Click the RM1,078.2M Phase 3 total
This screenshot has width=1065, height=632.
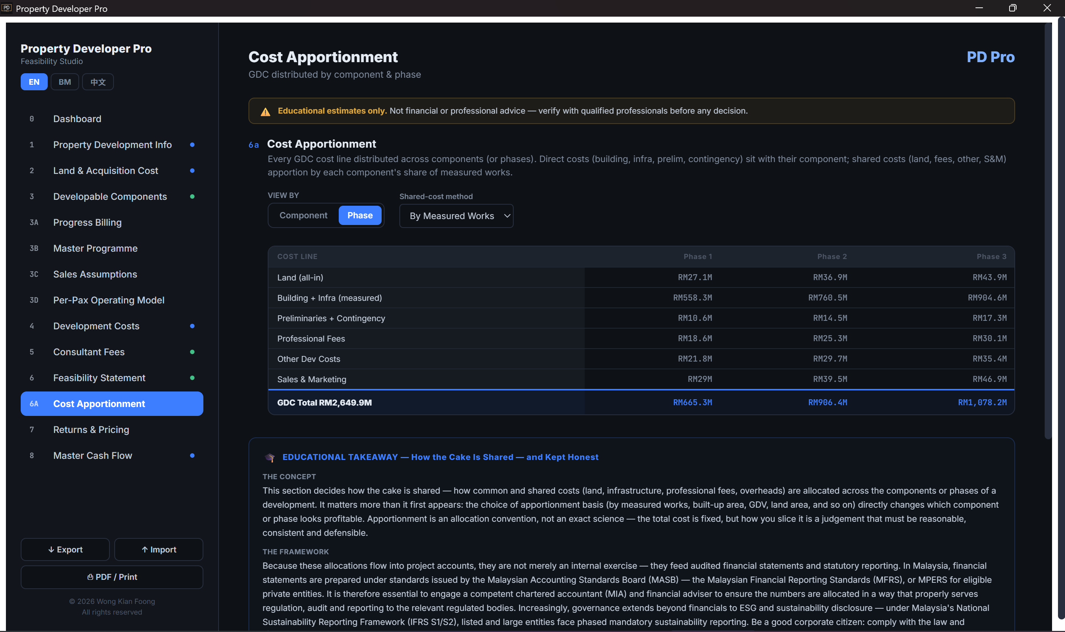pyautogui.click(x=983, y=403)
